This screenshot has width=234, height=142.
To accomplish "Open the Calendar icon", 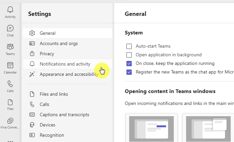I will coord(10,65).
